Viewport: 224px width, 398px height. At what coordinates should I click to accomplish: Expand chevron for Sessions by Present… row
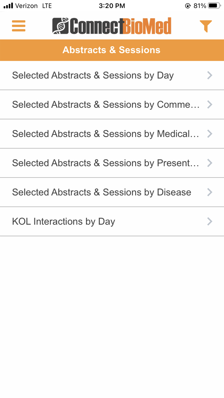point(210,163)
